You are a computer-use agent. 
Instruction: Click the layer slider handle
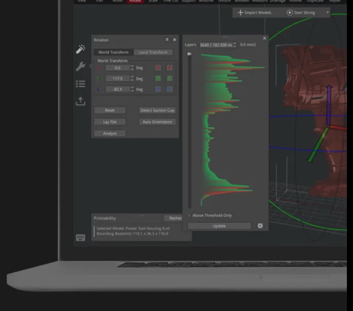click(189, 54)
